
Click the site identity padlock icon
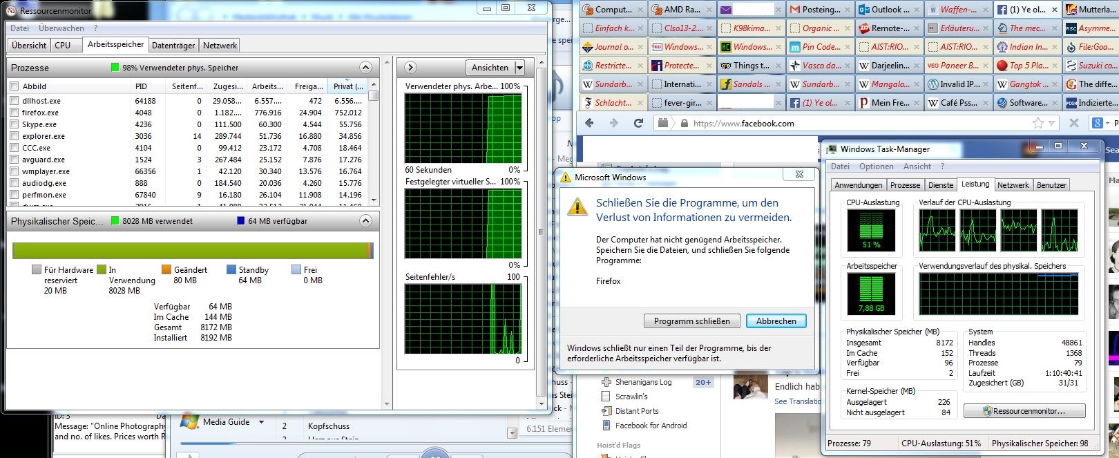(685, 124)
